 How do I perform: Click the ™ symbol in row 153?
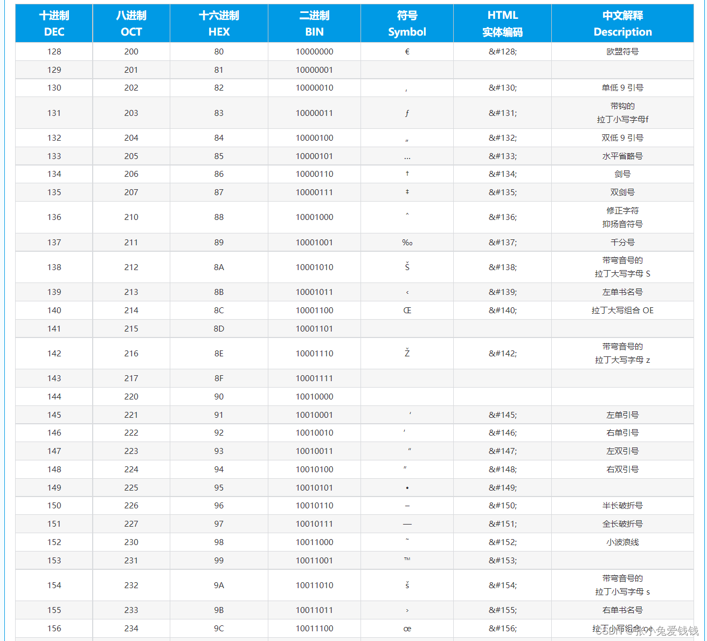point(407,559)
